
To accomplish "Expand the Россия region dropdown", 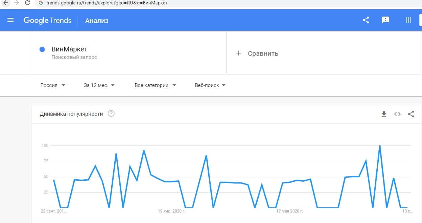I will click(52, 85).
